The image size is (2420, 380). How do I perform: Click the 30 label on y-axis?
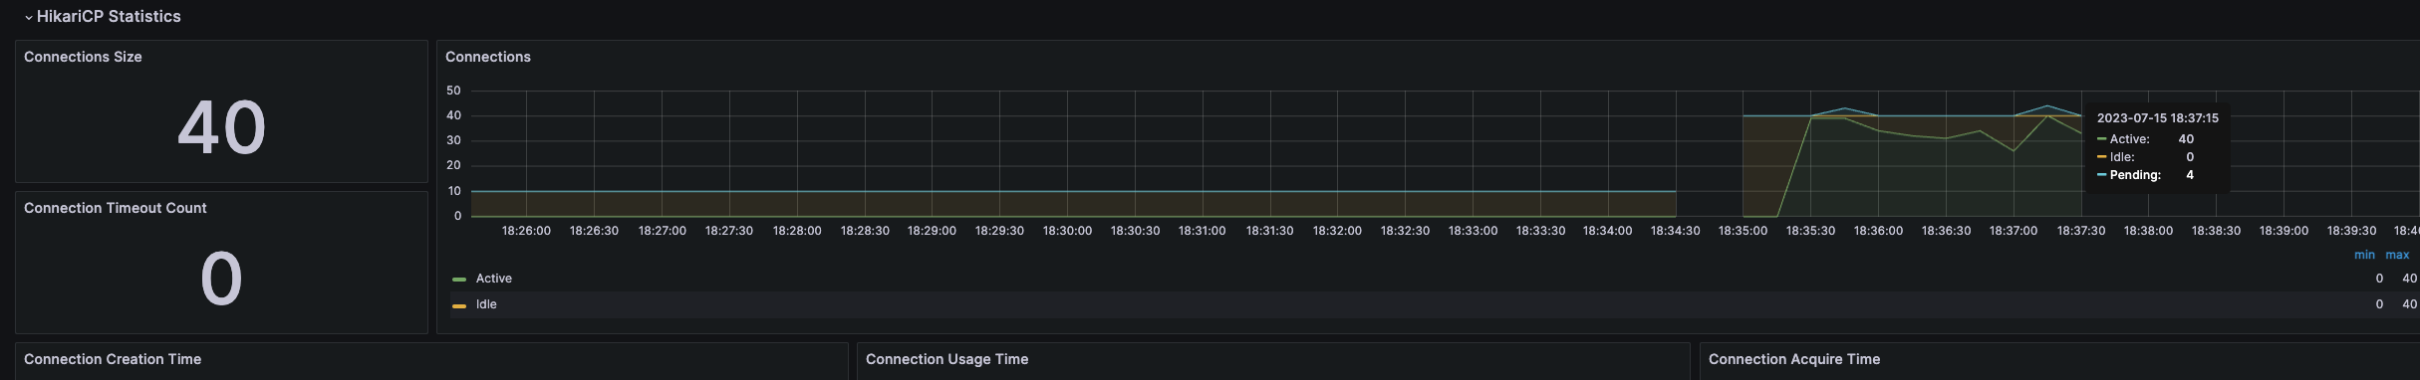coord(453,140)
